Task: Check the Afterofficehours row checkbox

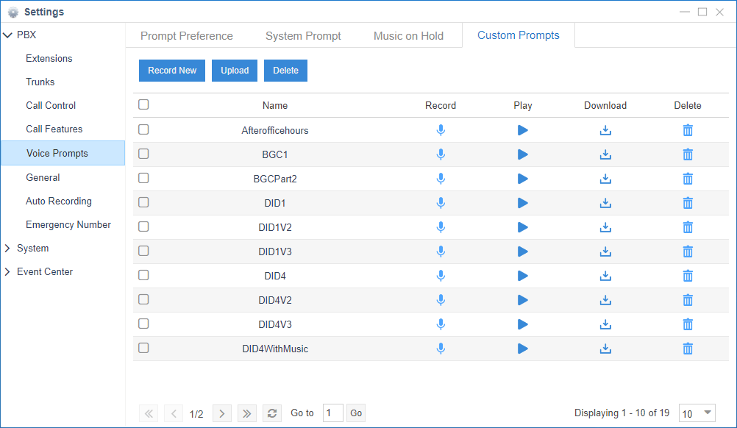Action: [144, 129]
